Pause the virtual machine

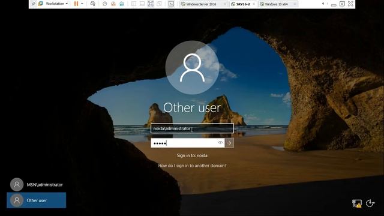(76, 4)
